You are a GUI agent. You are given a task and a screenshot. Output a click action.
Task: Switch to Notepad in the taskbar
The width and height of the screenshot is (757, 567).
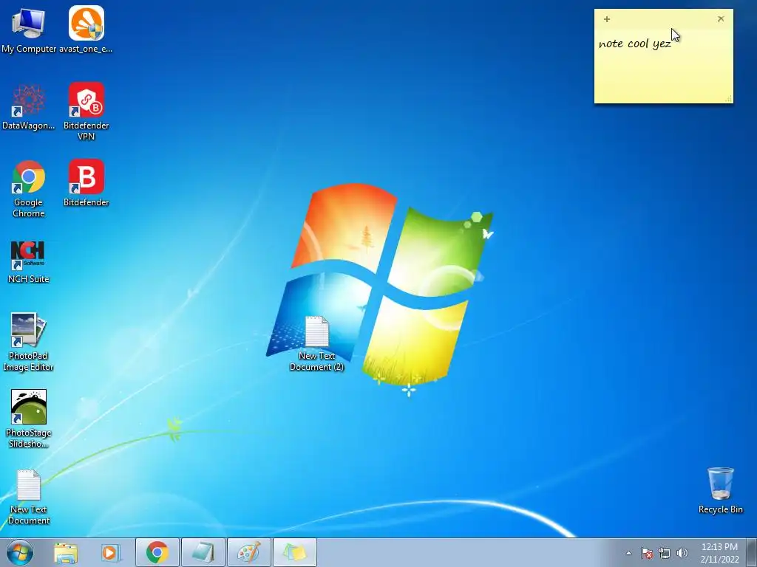[203, 552]
